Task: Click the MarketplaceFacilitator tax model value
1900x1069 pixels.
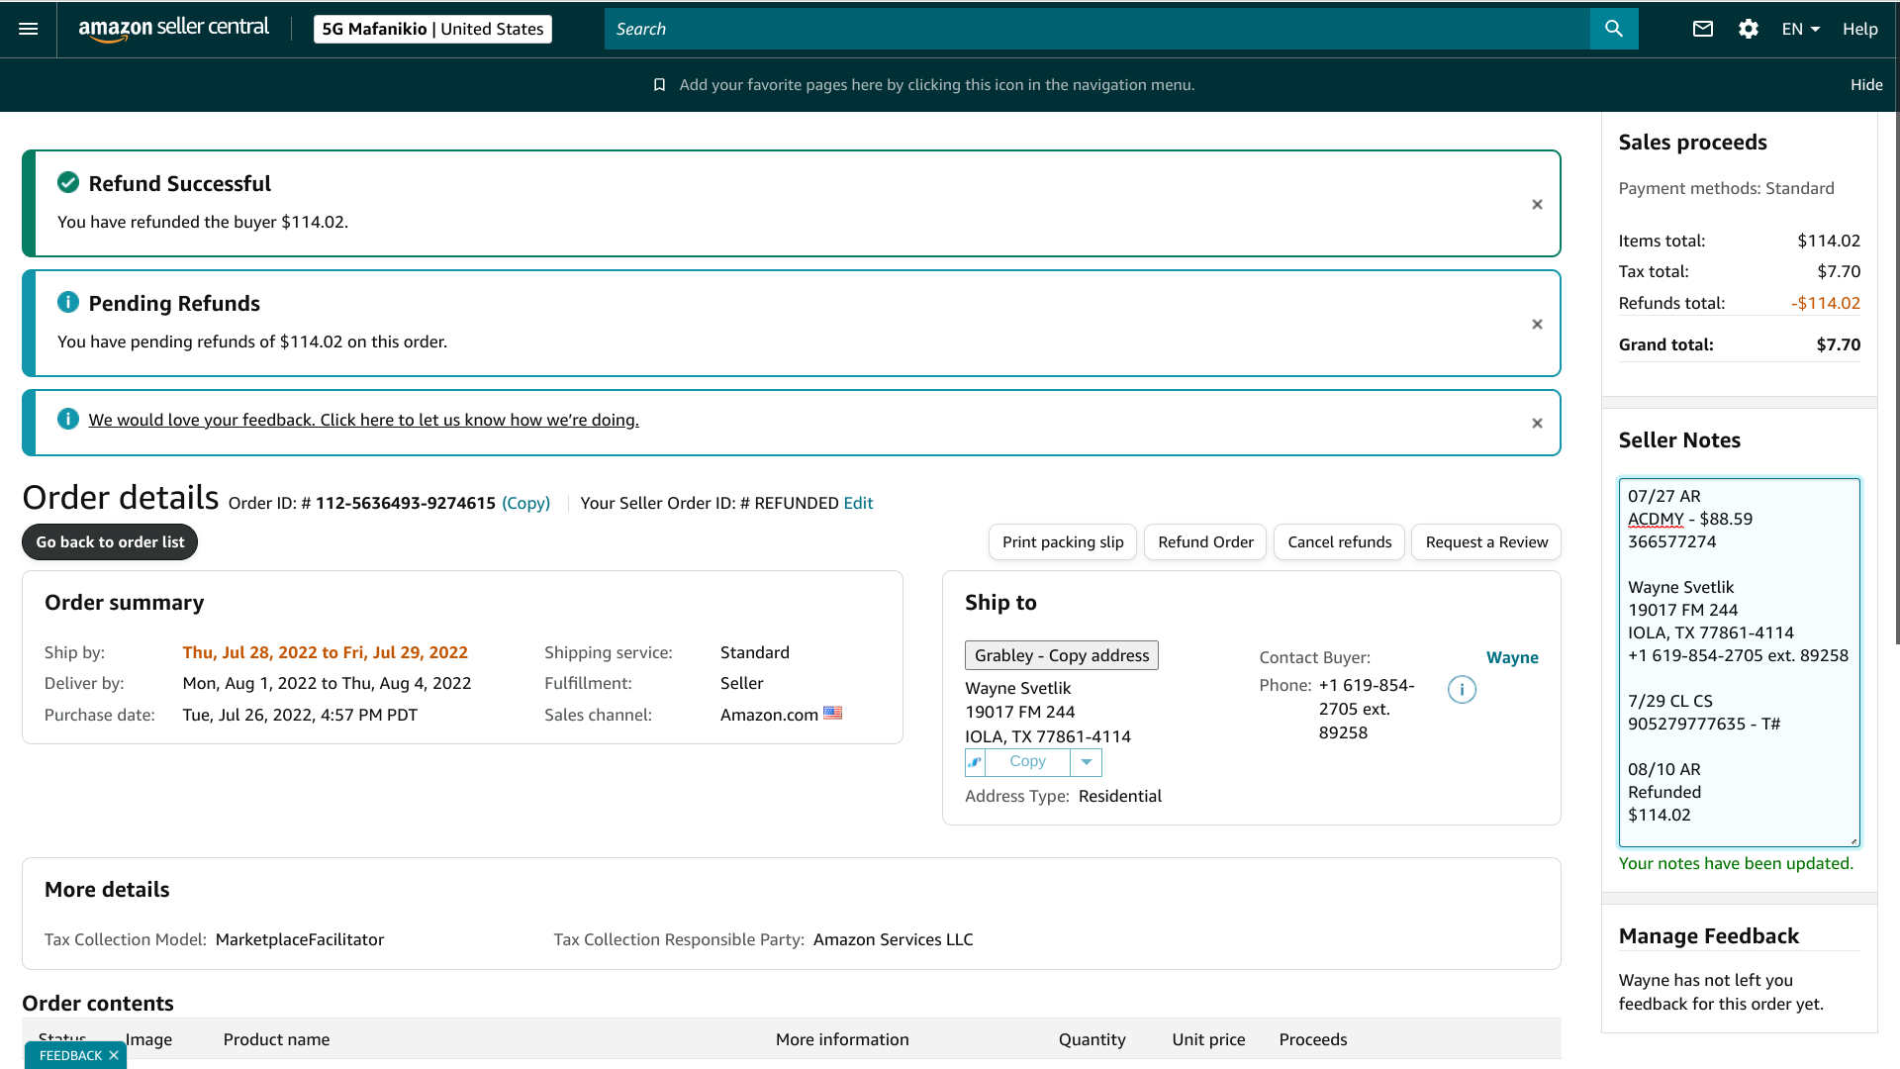Action: pyautogui.click(x=300, y=939)
